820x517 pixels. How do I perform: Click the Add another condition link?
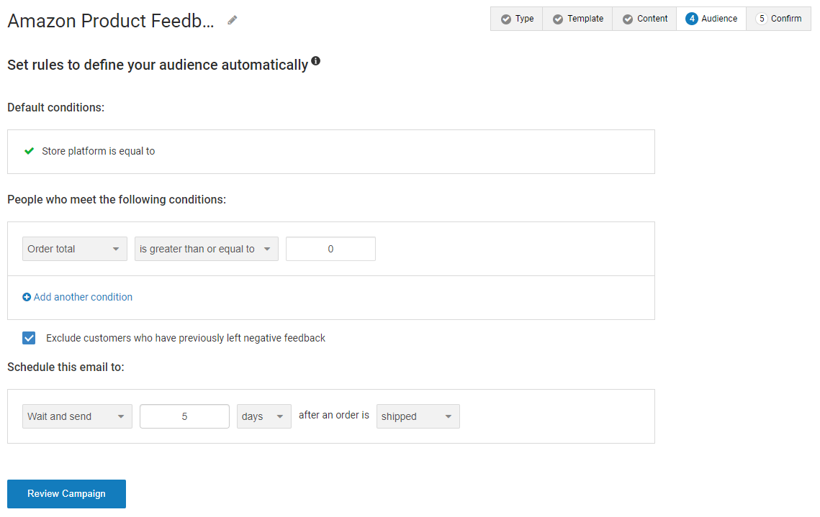[83, 297]
